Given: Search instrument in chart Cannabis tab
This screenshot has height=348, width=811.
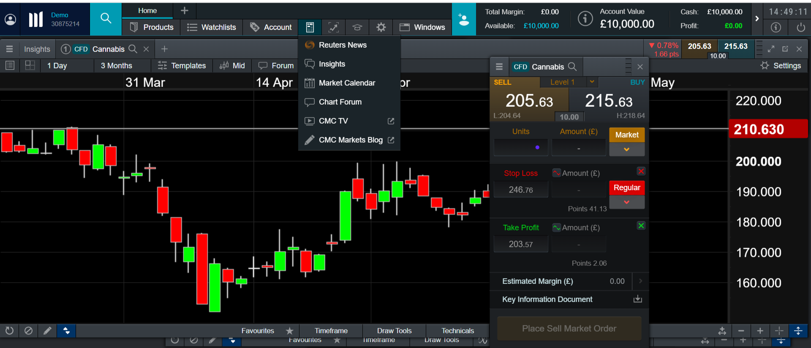Looking at the screenshot, I should tap(133, 49).
